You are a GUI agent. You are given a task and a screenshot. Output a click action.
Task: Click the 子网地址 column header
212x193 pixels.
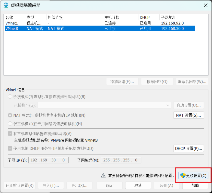[x=177, y=17]
